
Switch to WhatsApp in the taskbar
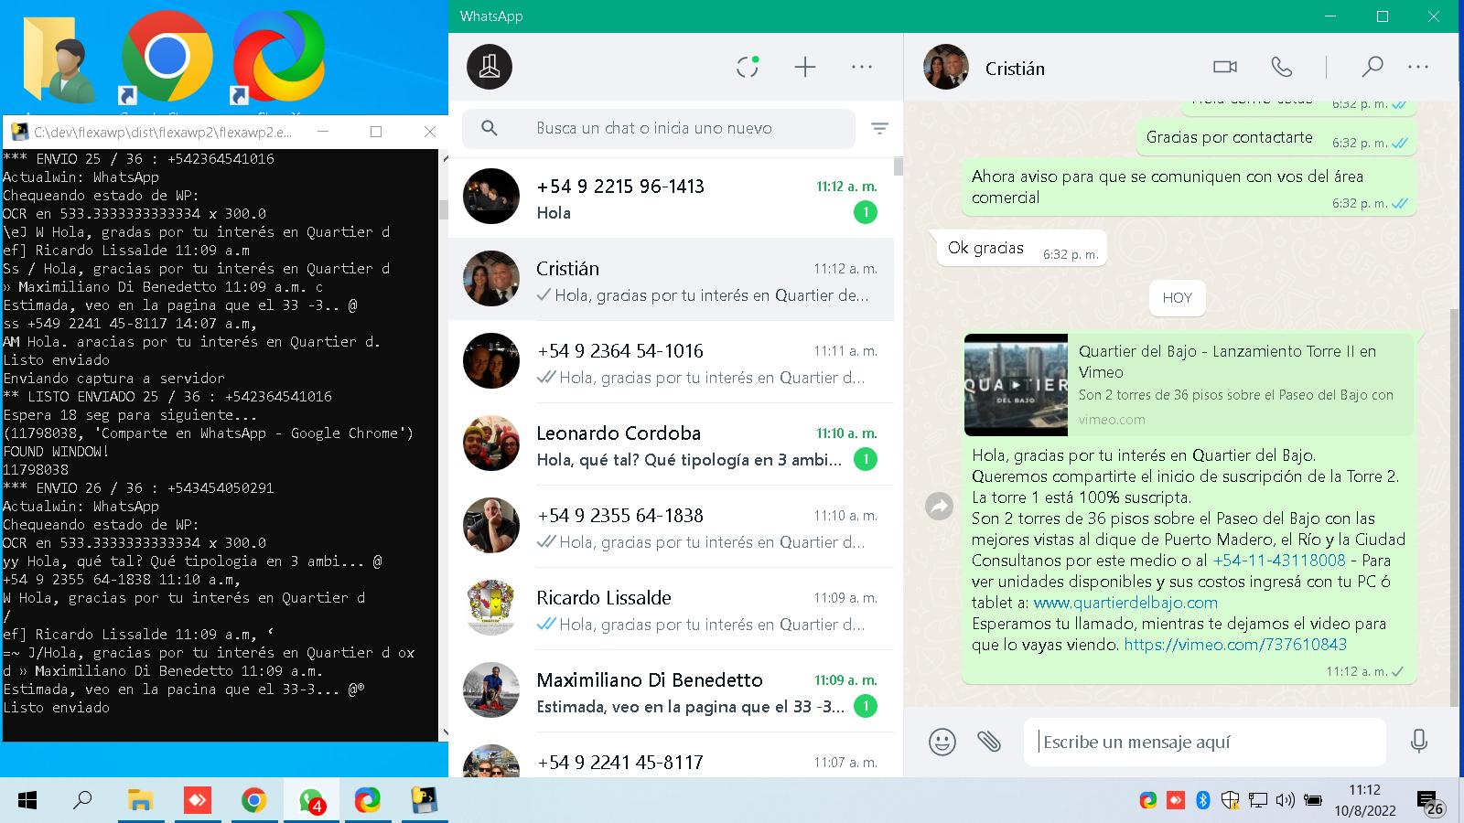tap(311, 801)
